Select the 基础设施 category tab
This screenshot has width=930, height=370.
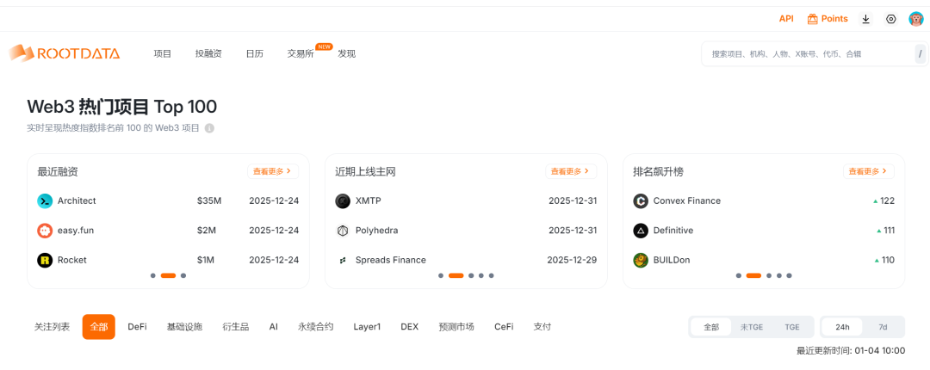[x=184, y=327]
